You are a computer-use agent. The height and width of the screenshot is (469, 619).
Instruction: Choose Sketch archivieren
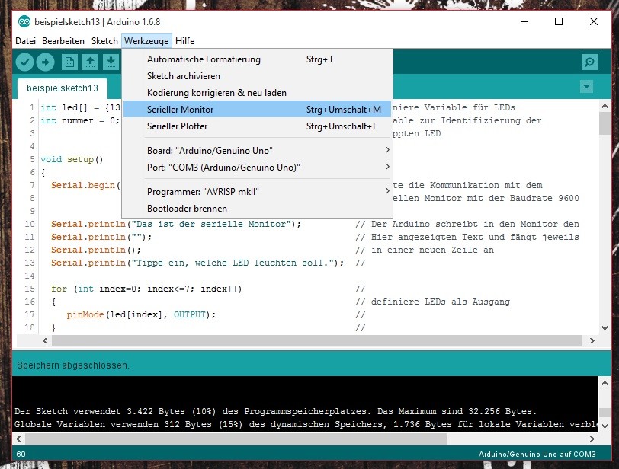(257, 75)
